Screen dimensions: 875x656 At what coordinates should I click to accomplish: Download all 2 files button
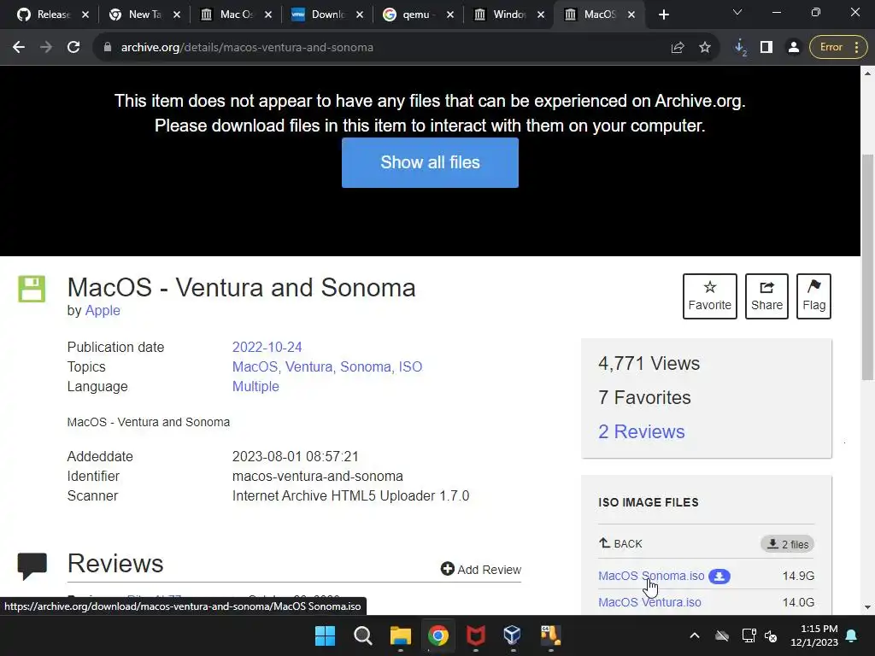coord(787,544)
